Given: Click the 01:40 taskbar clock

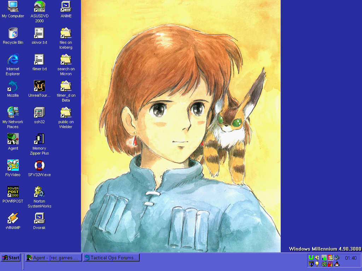Looking at the screenshot, I should pyautogui.click(x=351, y=258).
